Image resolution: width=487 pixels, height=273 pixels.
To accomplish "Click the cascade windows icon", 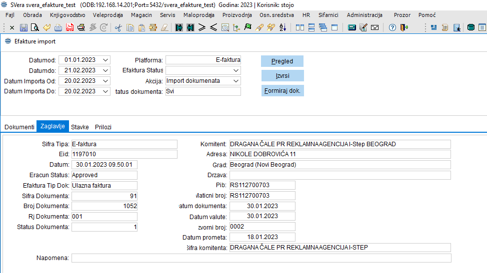I will (322, 28).
